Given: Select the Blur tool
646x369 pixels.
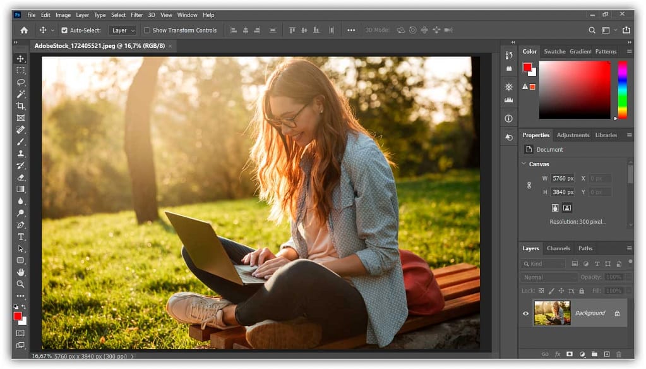Looking at the screenshot, I should point(20,201).
